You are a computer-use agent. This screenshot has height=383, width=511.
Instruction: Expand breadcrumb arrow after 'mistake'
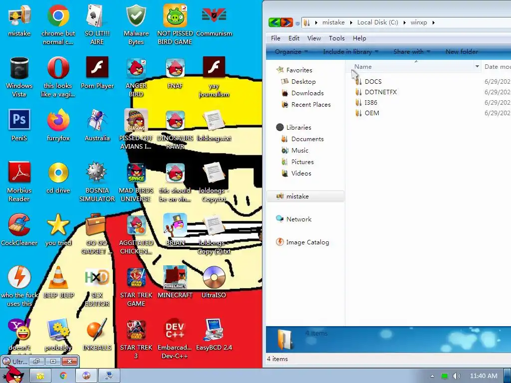[x=351, y=22]
